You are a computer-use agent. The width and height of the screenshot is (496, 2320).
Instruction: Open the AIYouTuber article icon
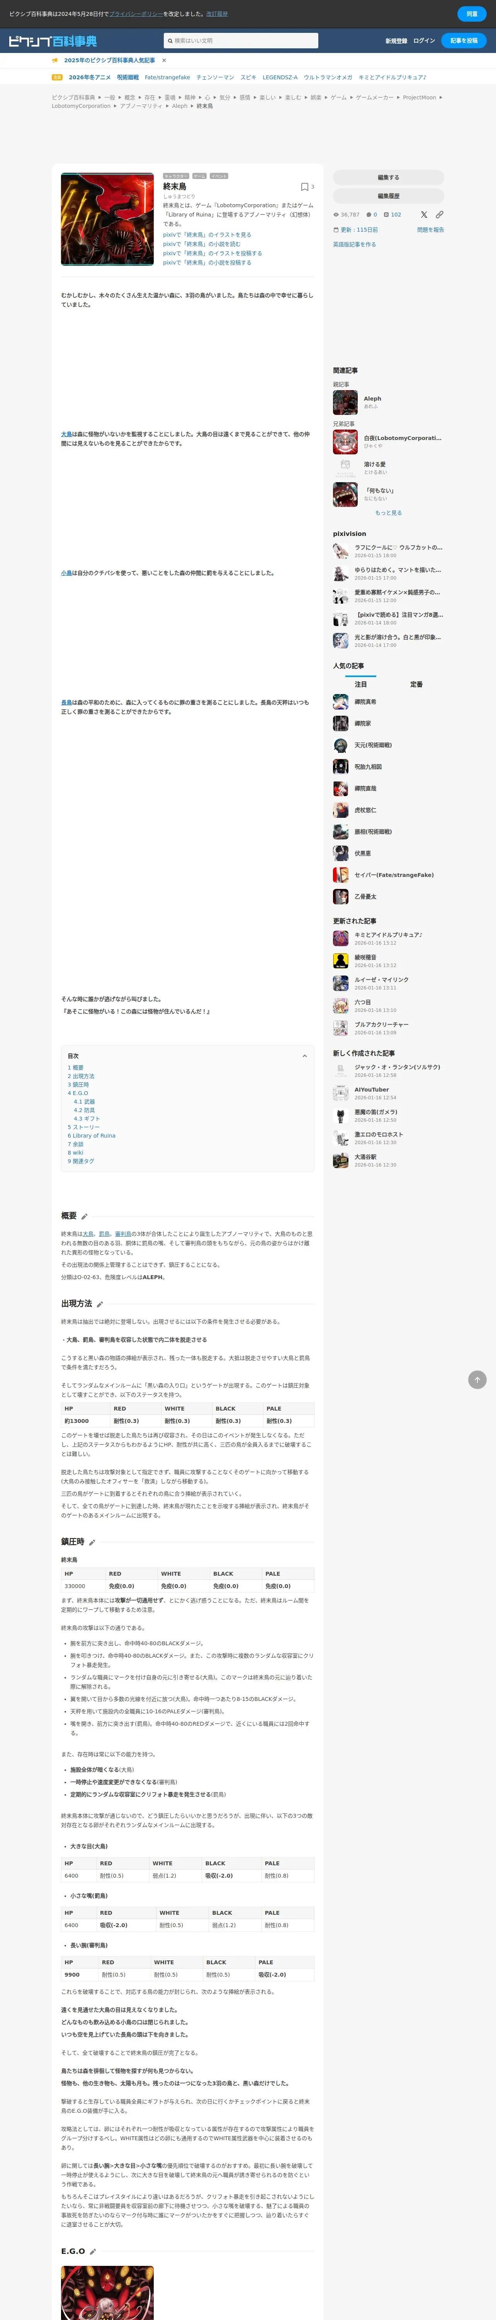coord(340,1093)
